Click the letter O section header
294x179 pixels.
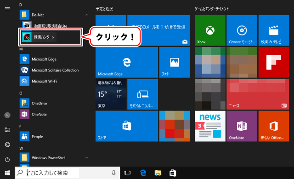point(21,93)
